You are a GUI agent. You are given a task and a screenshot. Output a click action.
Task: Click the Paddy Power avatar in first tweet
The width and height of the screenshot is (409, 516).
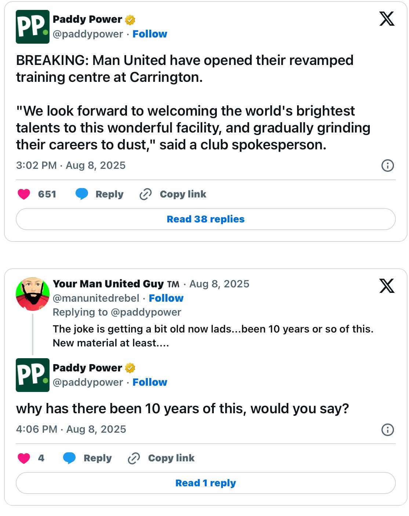[33, 27]
